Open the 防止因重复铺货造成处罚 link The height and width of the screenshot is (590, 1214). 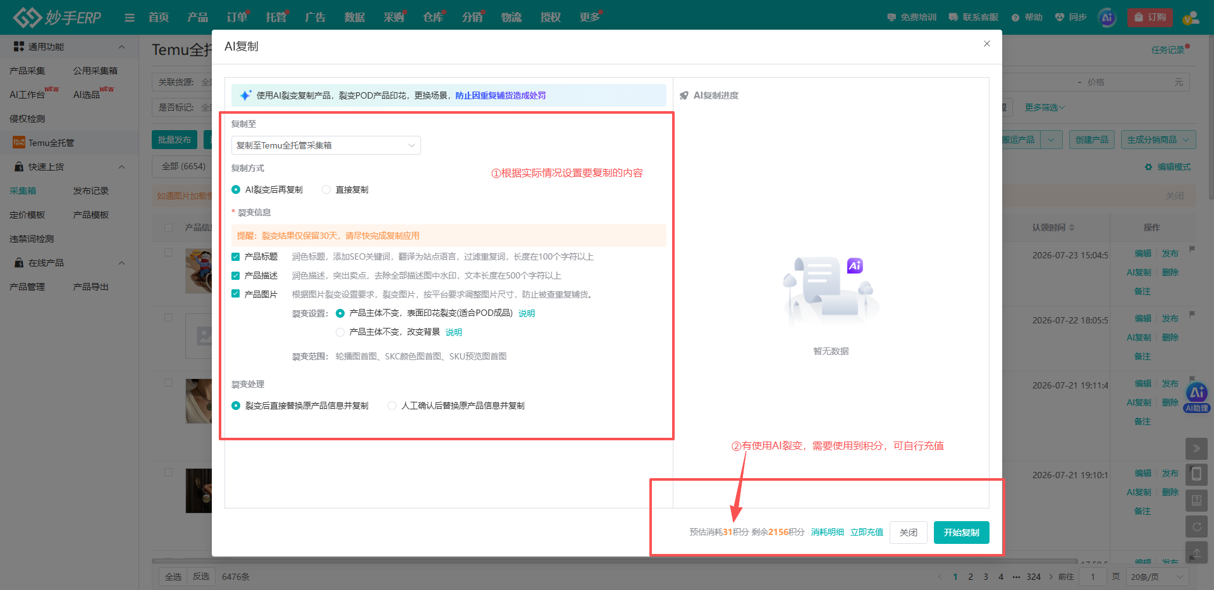coord(500,95)
